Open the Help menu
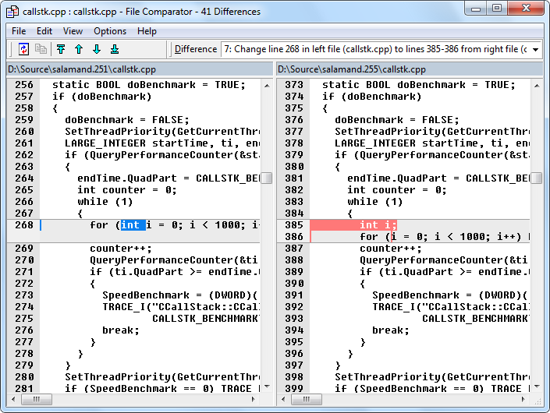Image resolution: width=550 pixels, height=413 pixels. [x=147, y=31]
